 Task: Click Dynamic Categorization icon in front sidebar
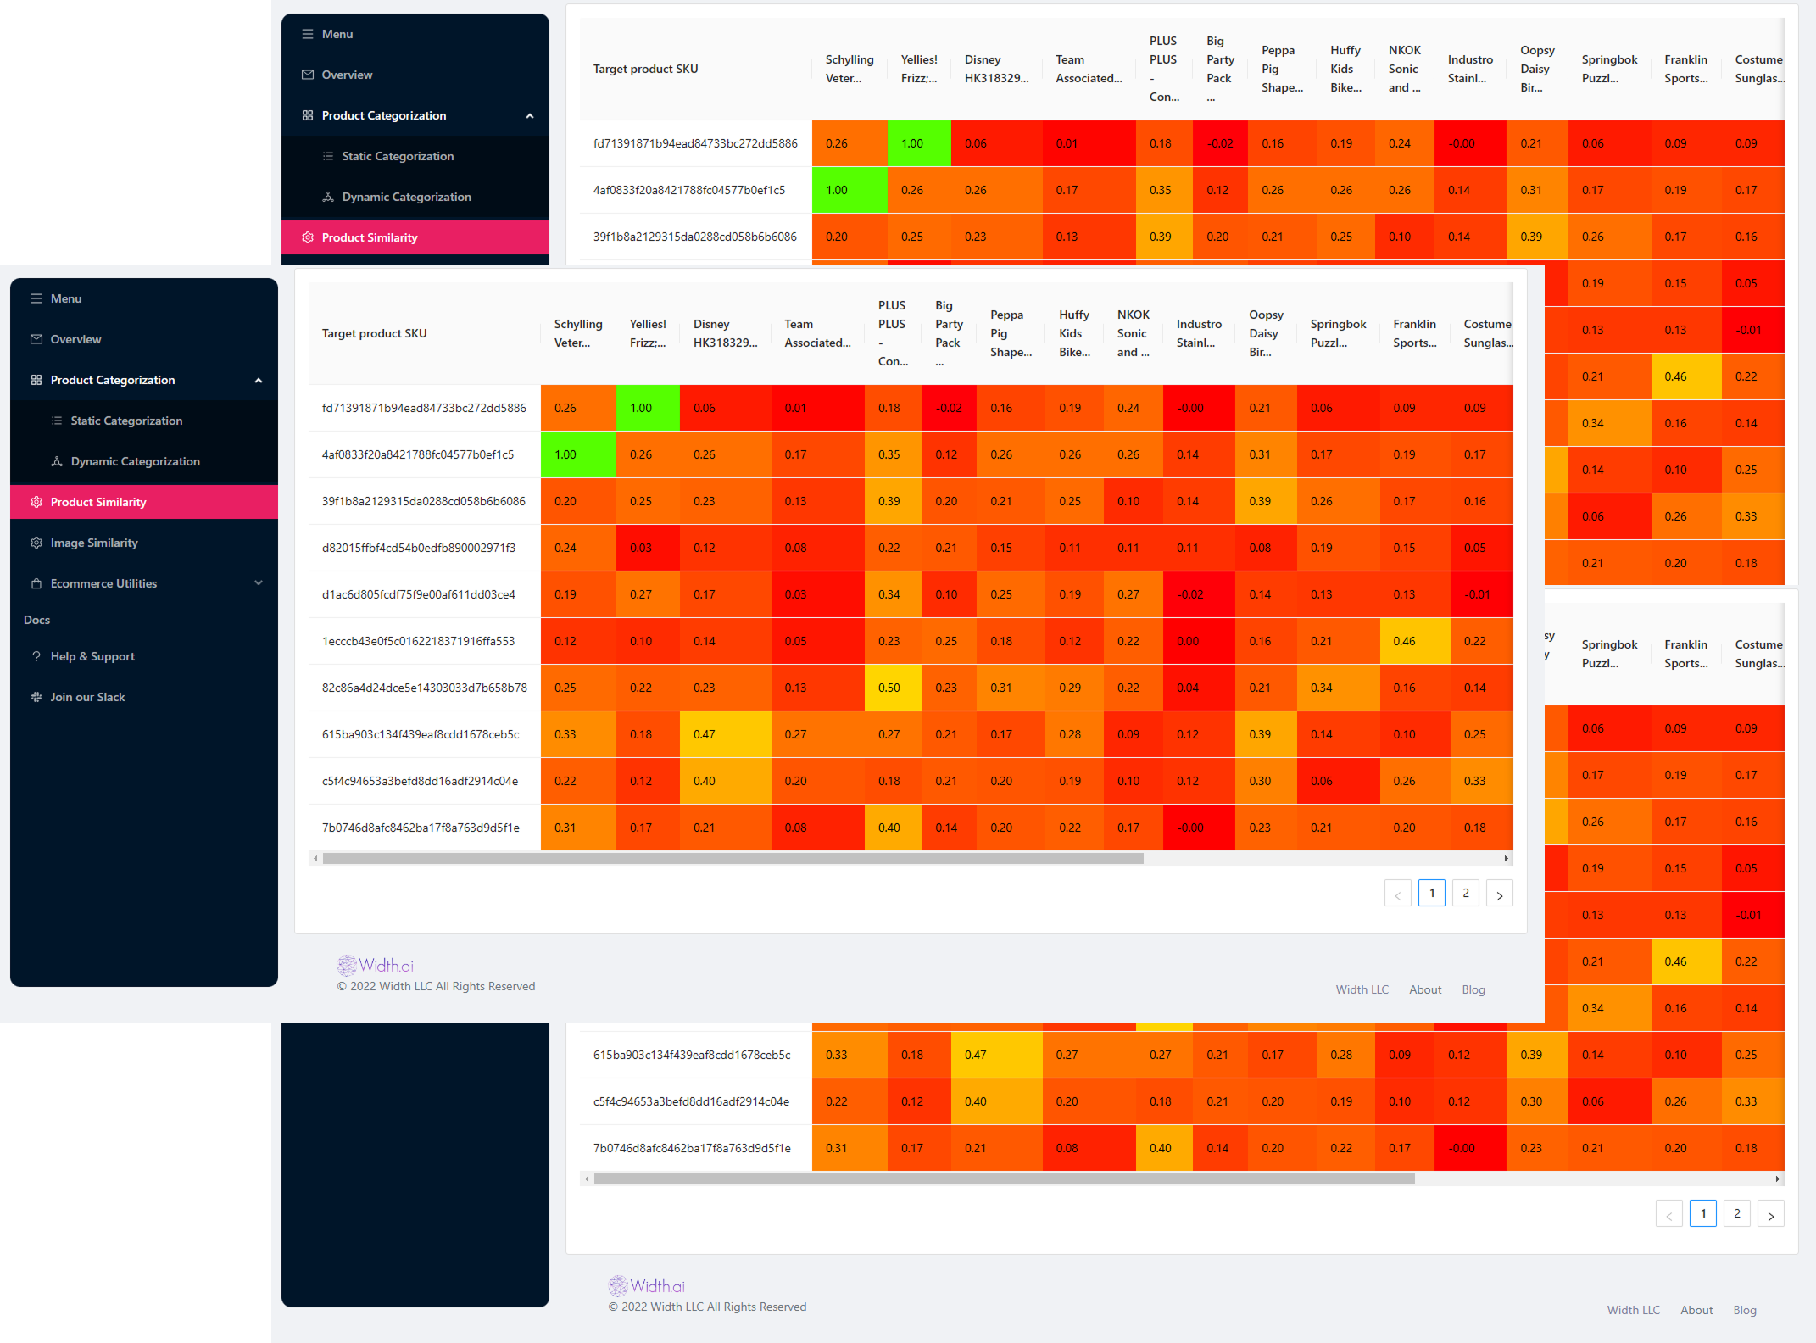pos(57,461)
